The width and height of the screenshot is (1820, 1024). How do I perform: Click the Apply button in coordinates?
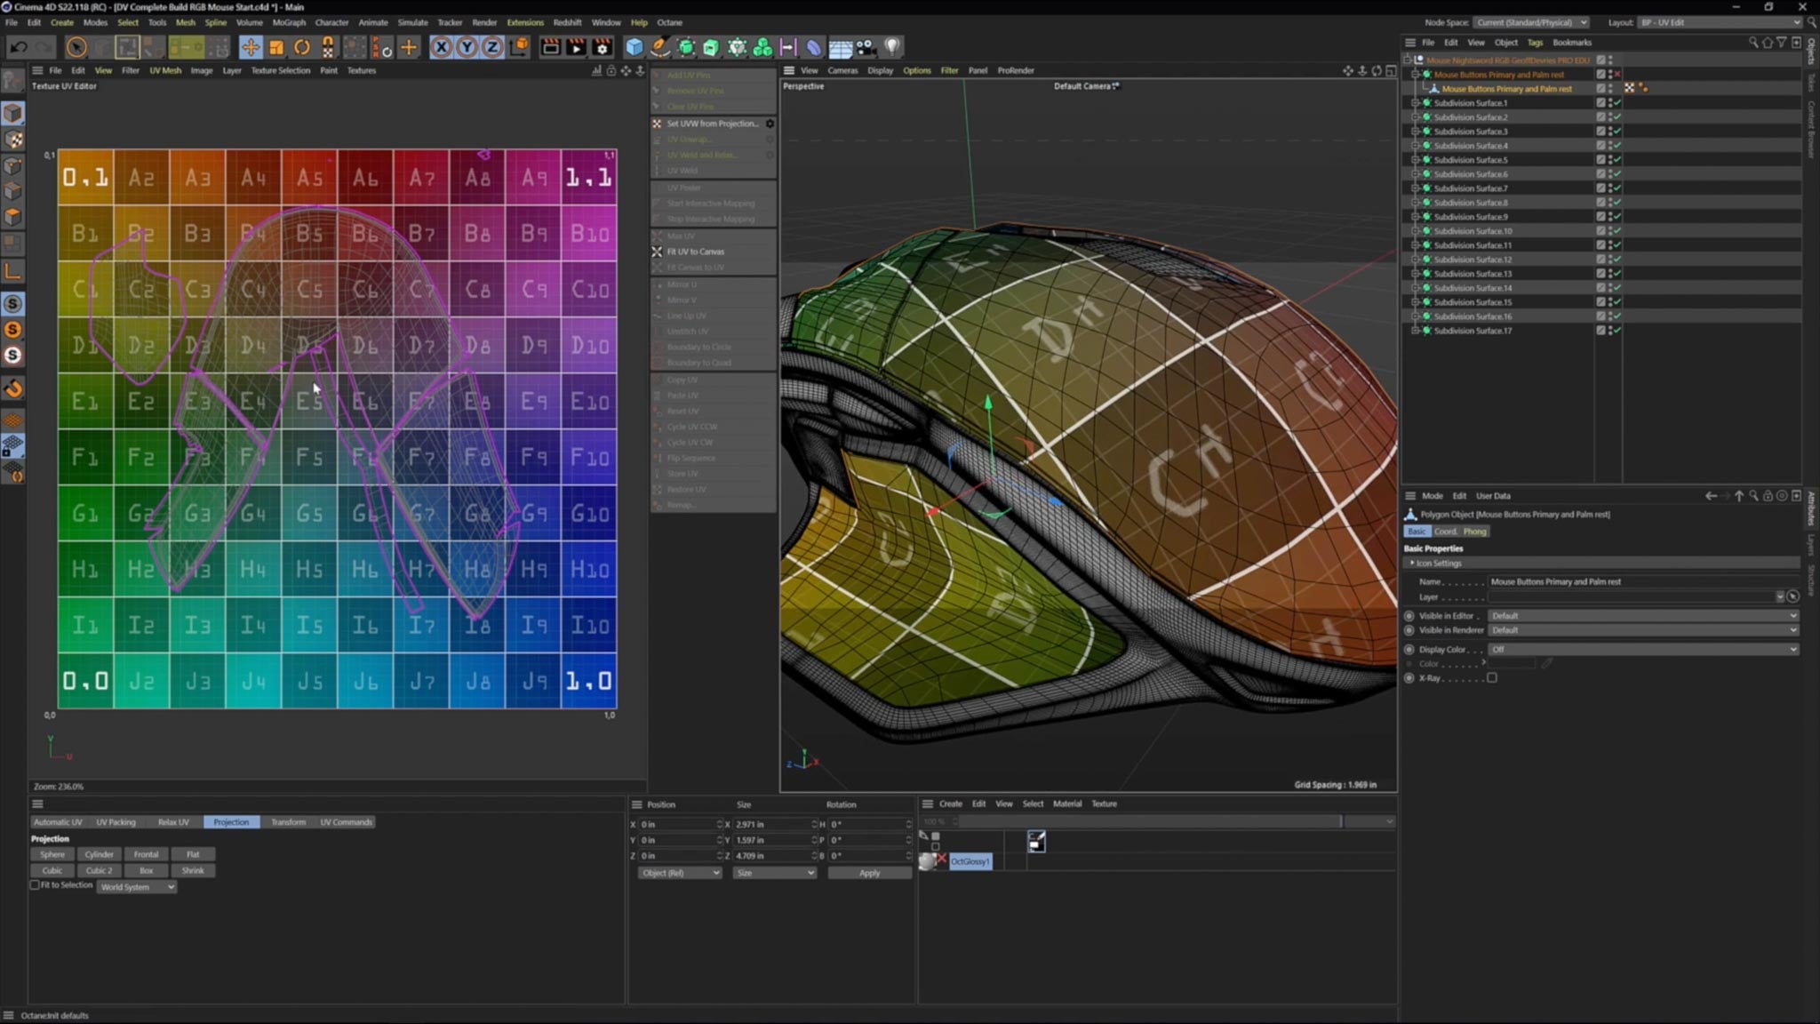[870, 873]
